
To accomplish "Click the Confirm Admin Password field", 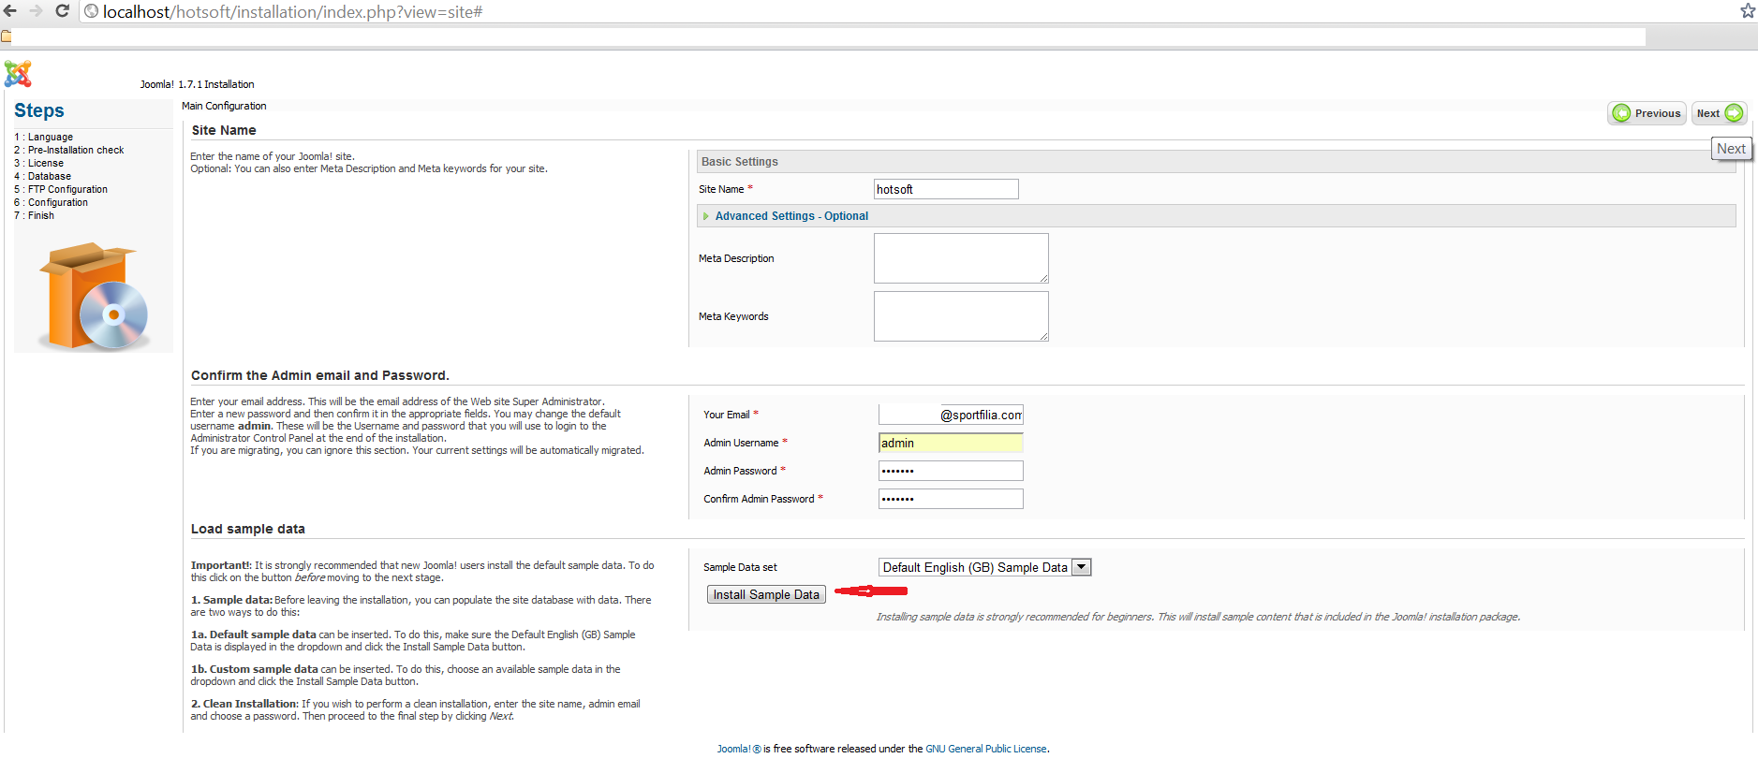I will [x=951, y=499].
